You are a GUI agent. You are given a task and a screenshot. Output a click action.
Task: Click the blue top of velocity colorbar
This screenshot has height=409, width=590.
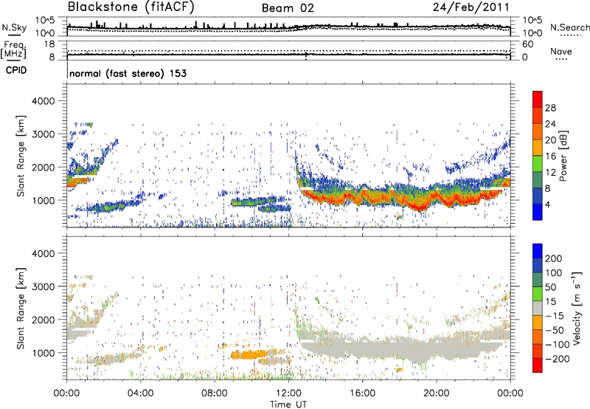pos(538,251)
